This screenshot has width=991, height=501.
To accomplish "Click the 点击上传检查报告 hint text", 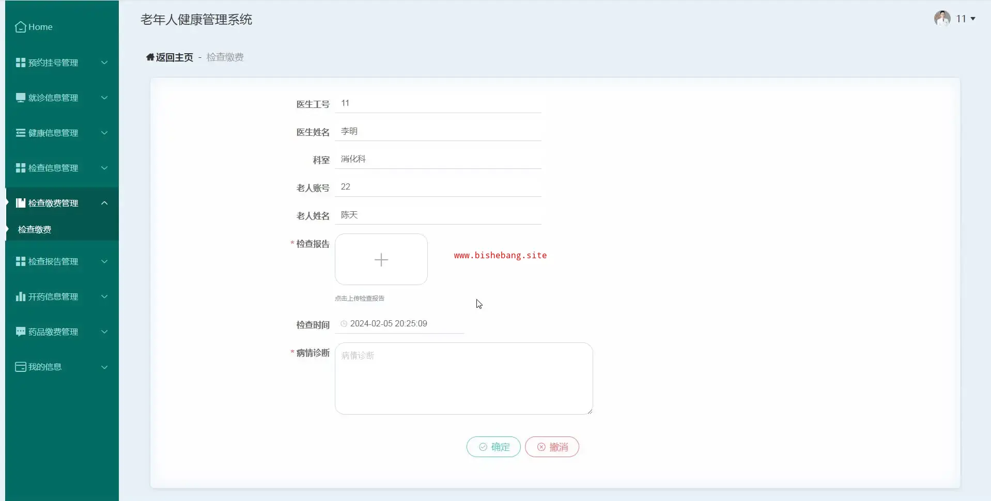I will pos(360,298).
